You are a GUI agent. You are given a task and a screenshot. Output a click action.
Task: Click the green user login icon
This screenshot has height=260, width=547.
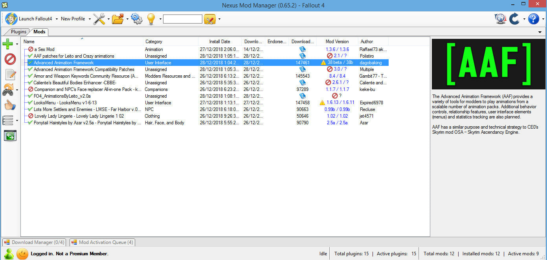tap(9, 254)
